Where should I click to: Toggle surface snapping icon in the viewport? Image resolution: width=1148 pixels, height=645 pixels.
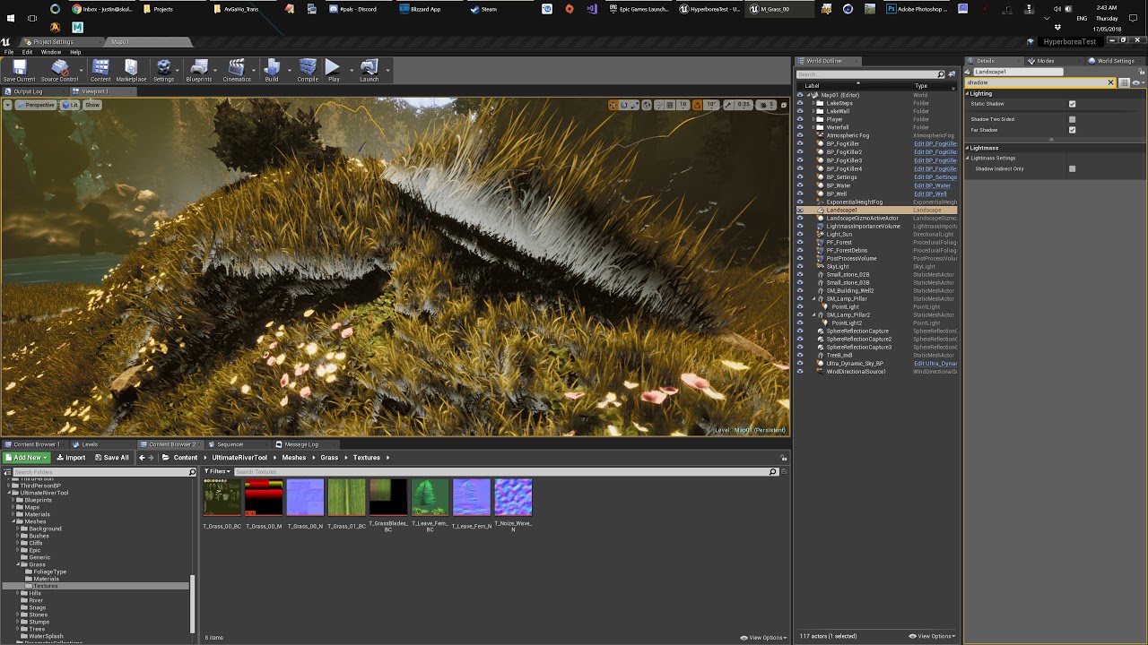658,105
